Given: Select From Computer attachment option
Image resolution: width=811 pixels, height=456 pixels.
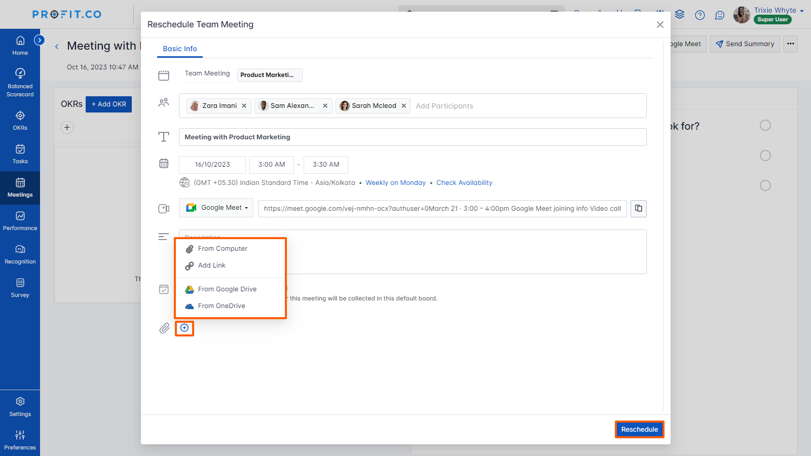Looking at the screenshot, I should coord(222,249).
